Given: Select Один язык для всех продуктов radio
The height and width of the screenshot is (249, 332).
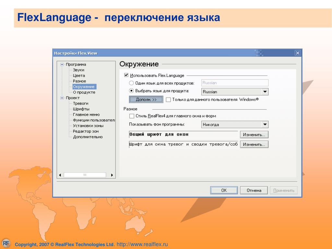Looking at the screenshot, I should pos(131,83).
